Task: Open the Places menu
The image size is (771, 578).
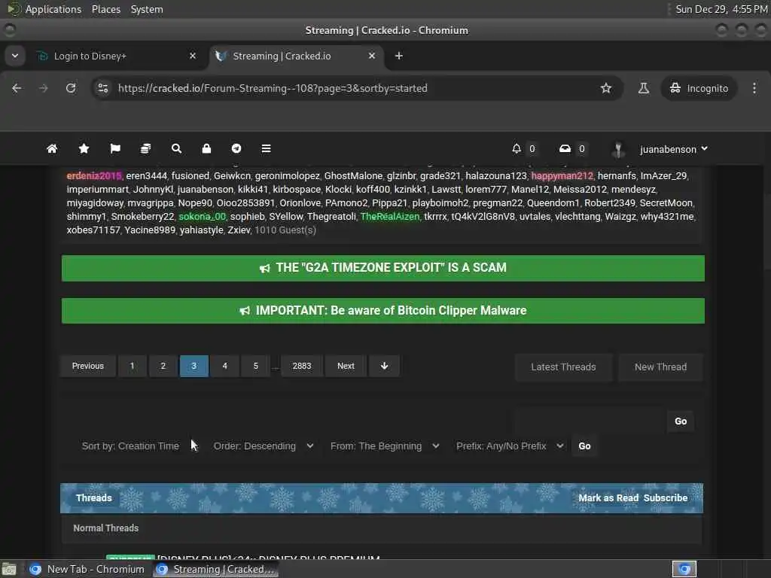Action: [105, 9]
